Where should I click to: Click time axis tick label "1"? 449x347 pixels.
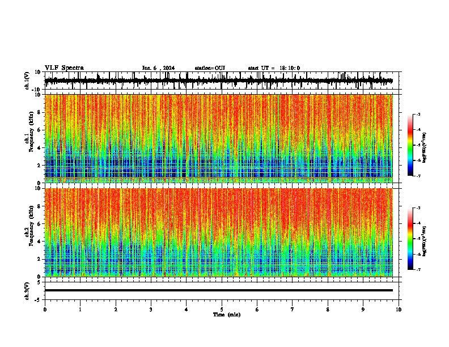point(80,310)
